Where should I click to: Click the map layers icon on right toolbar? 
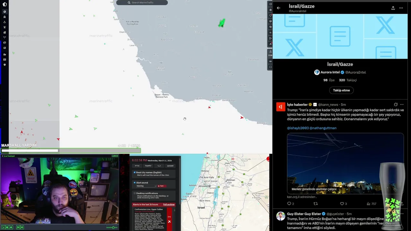coord(270,4)
